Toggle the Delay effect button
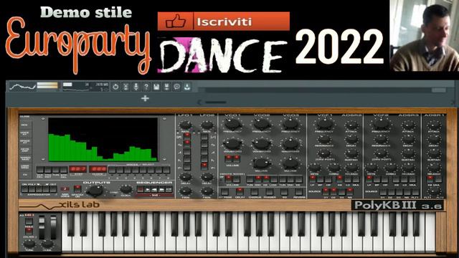This screenshot has height=258, width=459. [240, 191]
